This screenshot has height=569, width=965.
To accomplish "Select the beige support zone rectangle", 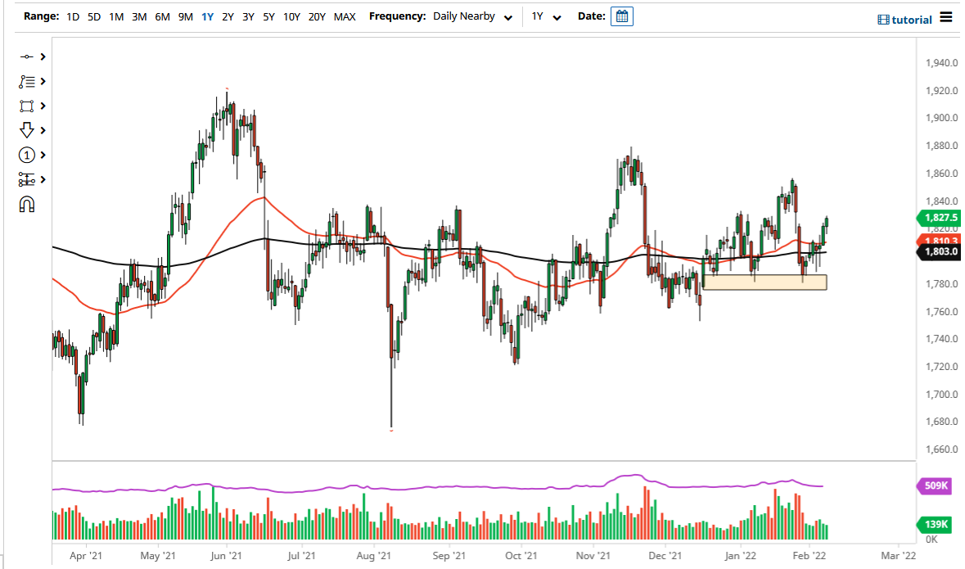I will coord(764,282).
